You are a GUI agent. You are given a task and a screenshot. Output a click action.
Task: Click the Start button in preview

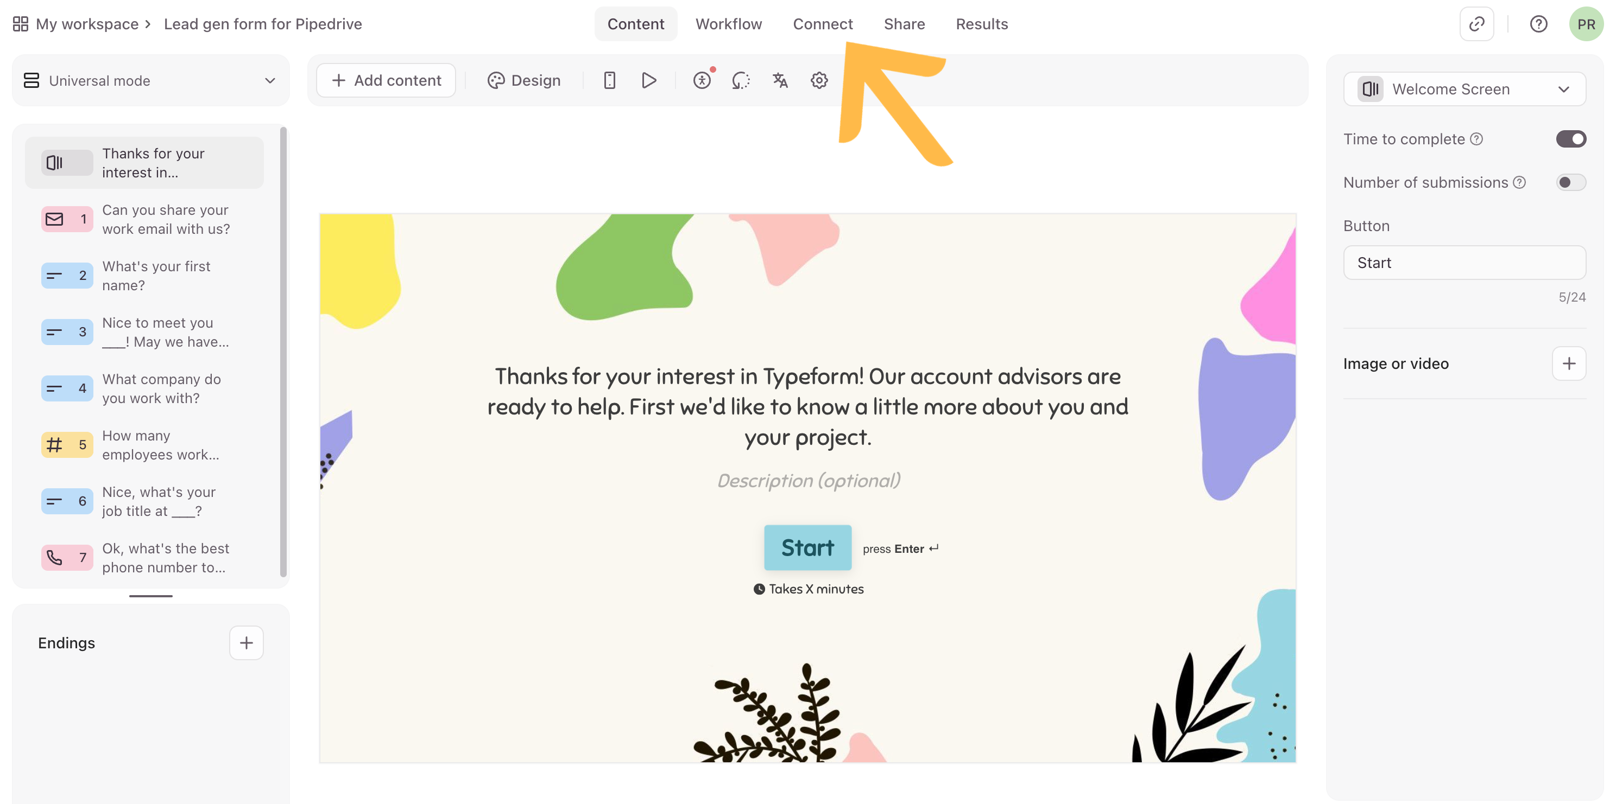(807, 548)
